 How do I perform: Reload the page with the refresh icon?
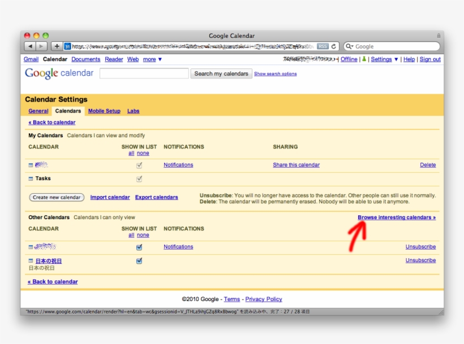coord(333,46)
